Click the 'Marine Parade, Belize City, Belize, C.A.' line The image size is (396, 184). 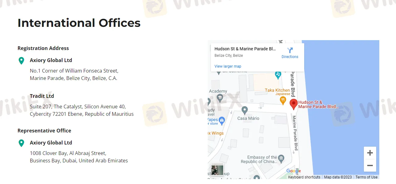coord(74,78)
